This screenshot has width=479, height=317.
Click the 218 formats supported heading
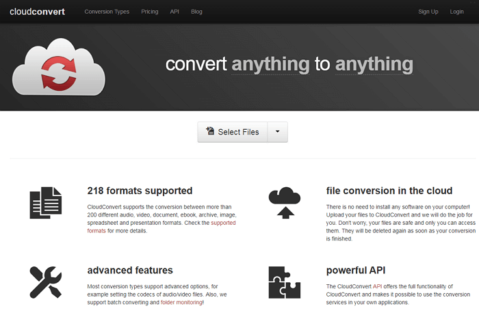tap(140, 191)
